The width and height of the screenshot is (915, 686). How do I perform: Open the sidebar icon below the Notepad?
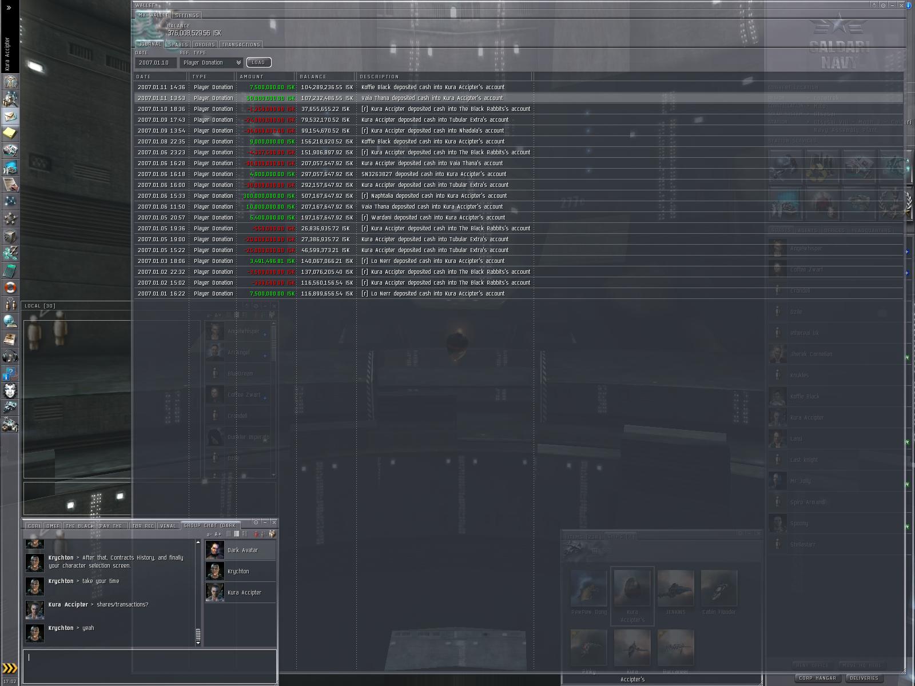10,150
